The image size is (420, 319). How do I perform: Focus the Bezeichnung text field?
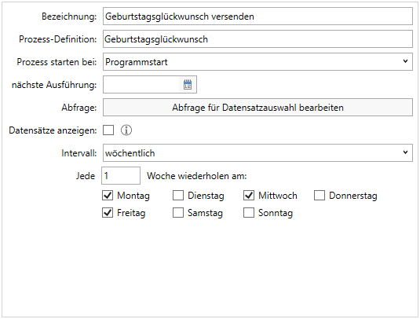coord(257,16)
